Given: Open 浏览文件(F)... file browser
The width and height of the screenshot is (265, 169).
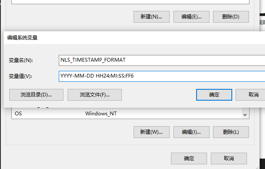Looking at the screenshot, I should pos(94,95).
